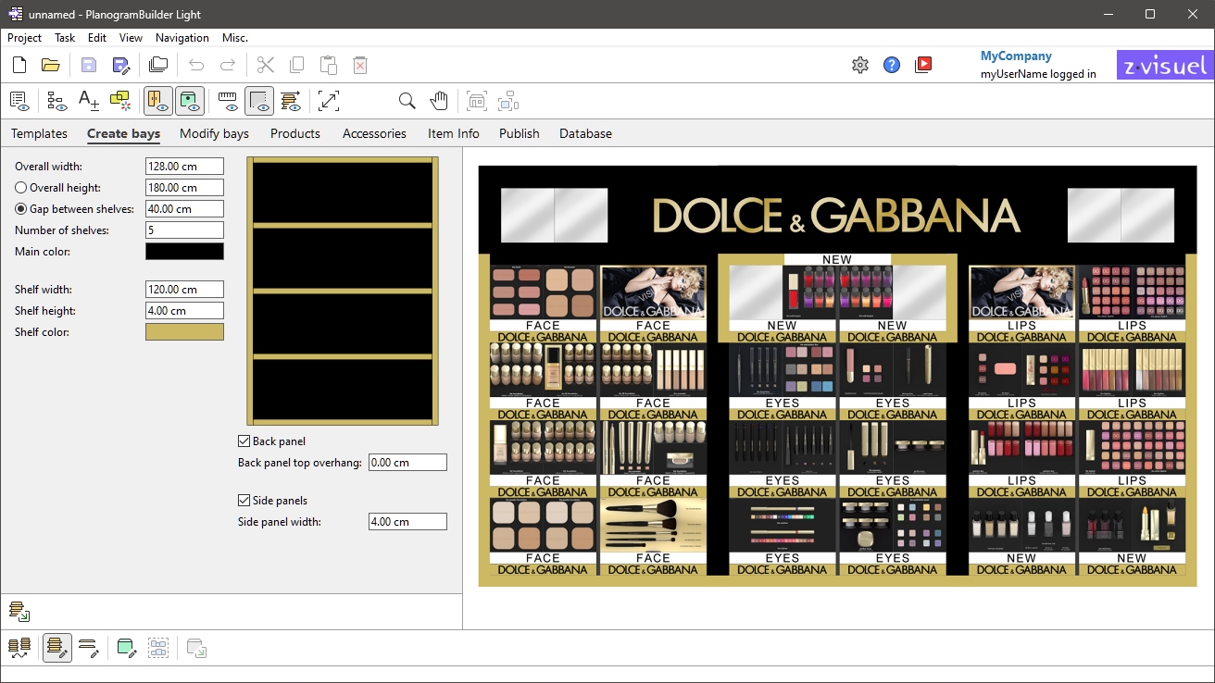The height and width of the screenshot is (683, 1215).
Task: Open the View menu
Action: tap(131, 38)
